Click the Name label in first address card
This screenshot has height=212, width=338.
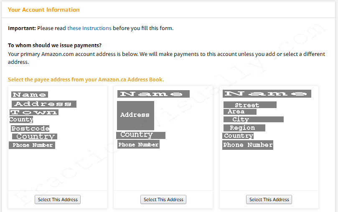[30, 94]
